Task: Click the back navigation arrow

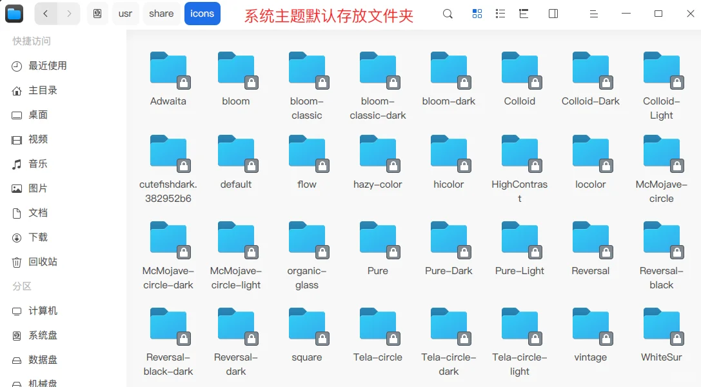Action: [x=45, y=13]
